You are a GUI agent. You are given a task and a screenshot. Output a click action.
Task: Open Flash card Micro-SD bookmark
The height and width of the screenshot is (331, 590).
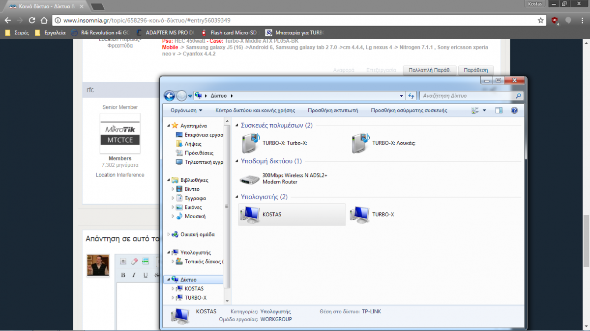[229, 33]
